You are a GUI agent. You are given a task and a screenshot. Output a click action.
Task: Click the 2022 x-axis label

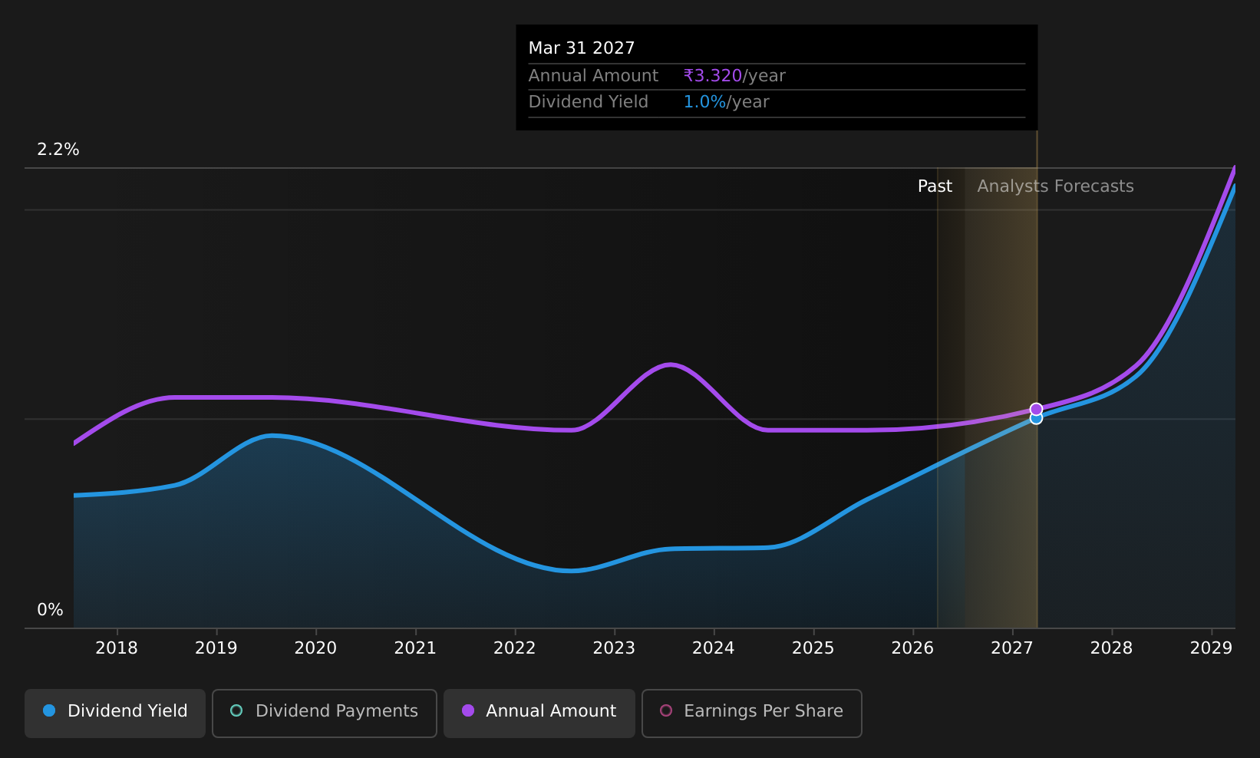click(515, 648)
